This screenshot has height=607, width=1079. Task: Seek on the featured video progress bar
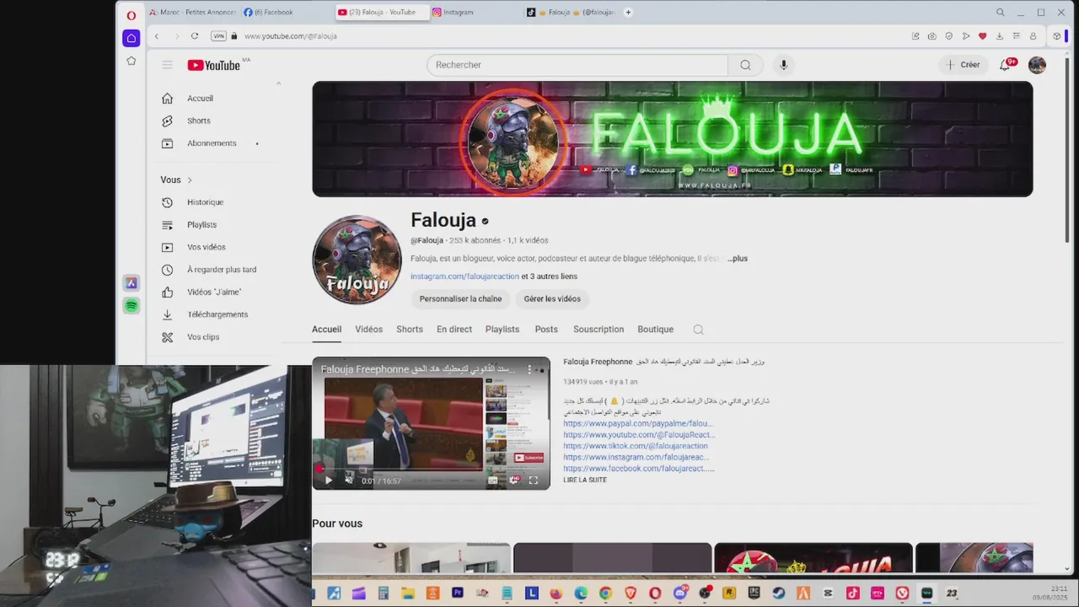pos(431,470)
